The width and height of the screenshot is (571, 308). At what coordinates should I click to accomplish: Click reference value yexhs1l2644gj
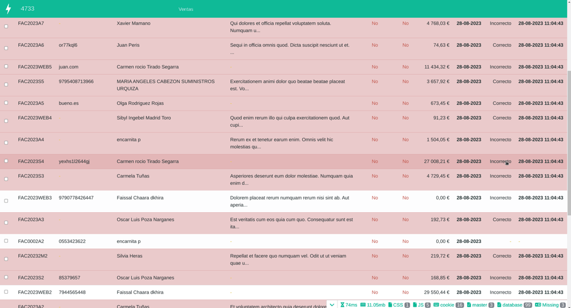click(x=74, y=161)
